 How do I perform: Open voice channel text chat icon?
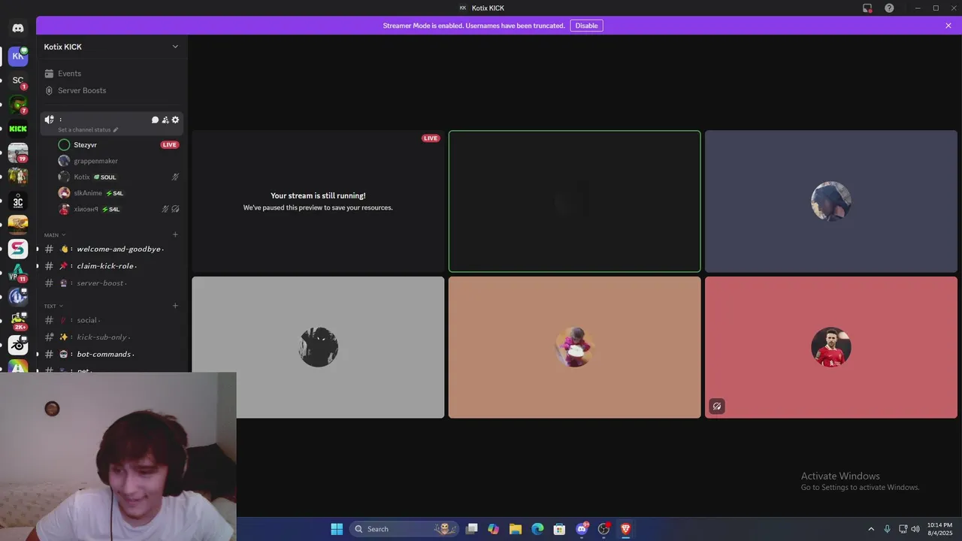pyautogui.click(x=155, y=119)
